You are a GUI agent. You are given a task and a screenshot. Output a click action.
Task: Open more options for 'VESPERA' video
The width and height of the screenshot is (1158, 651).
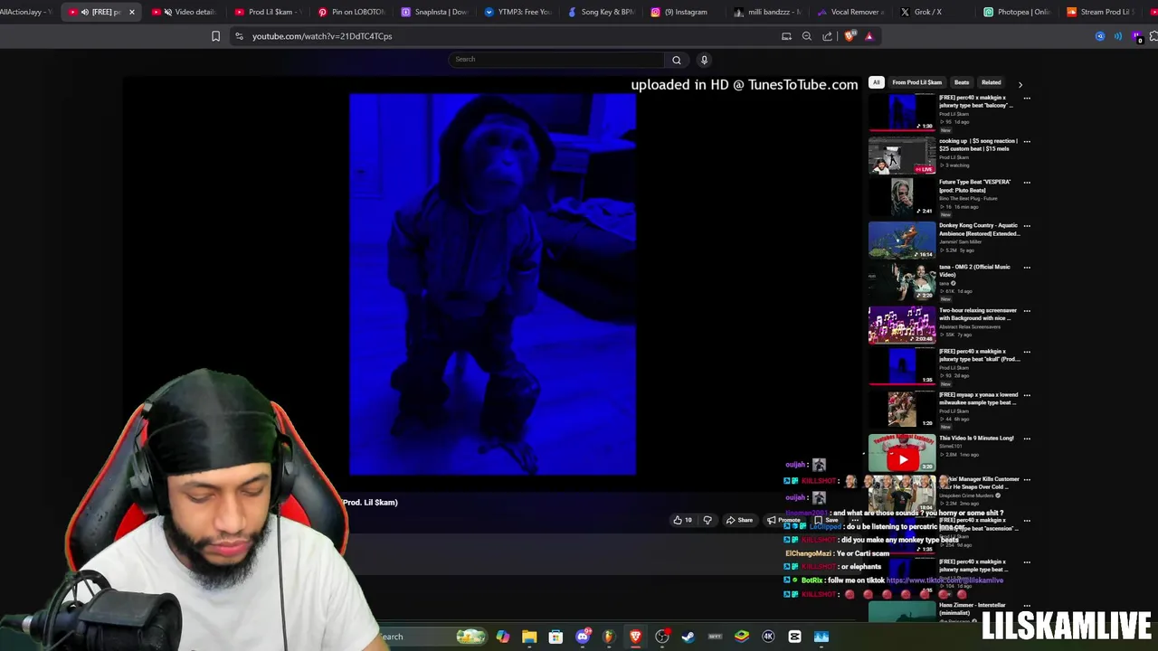[x=1027, y=183]
